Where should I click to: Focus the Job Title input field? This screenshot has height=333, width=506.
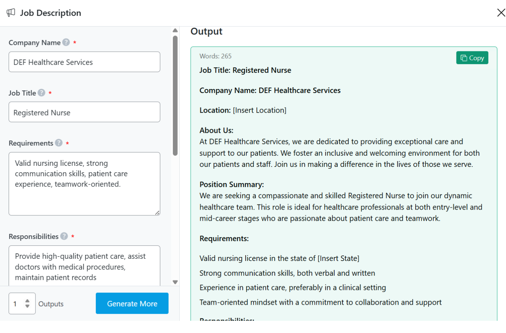point(84,112)
